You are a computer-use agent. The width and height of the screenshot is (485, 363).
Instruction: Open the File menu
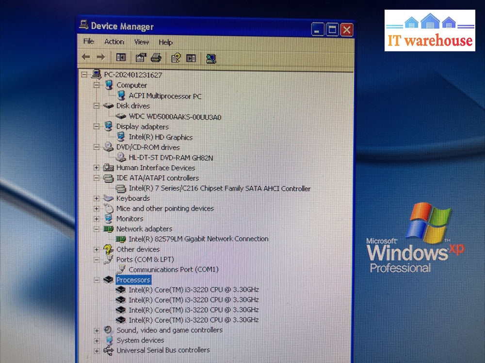click(x=89, y=42)
